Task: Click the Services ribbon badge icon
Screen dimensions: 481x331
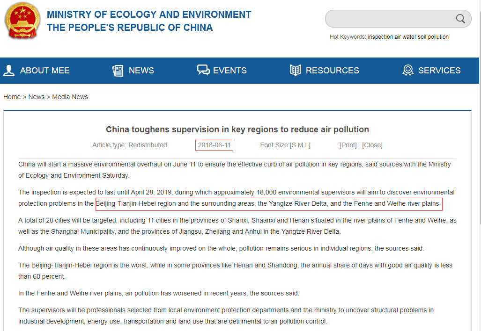Action: point(408,71)
